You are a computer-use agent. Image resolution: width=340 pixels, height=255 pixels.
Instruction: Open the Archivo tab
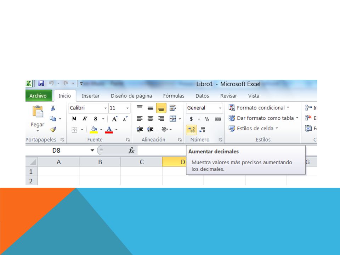[x=39, y=96]
